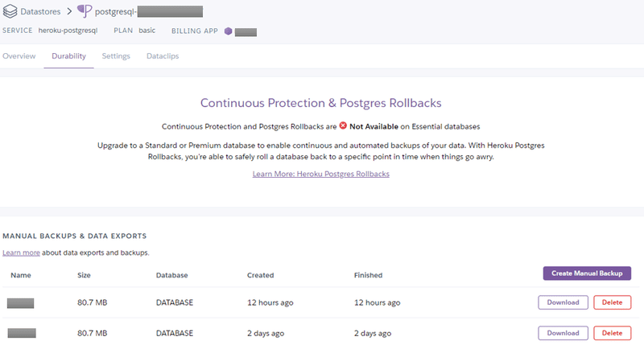Image resolution: width=644 pixels, height=345 pixels.
Task: Click the red Not Available icon
Action: tap(343, 126)
